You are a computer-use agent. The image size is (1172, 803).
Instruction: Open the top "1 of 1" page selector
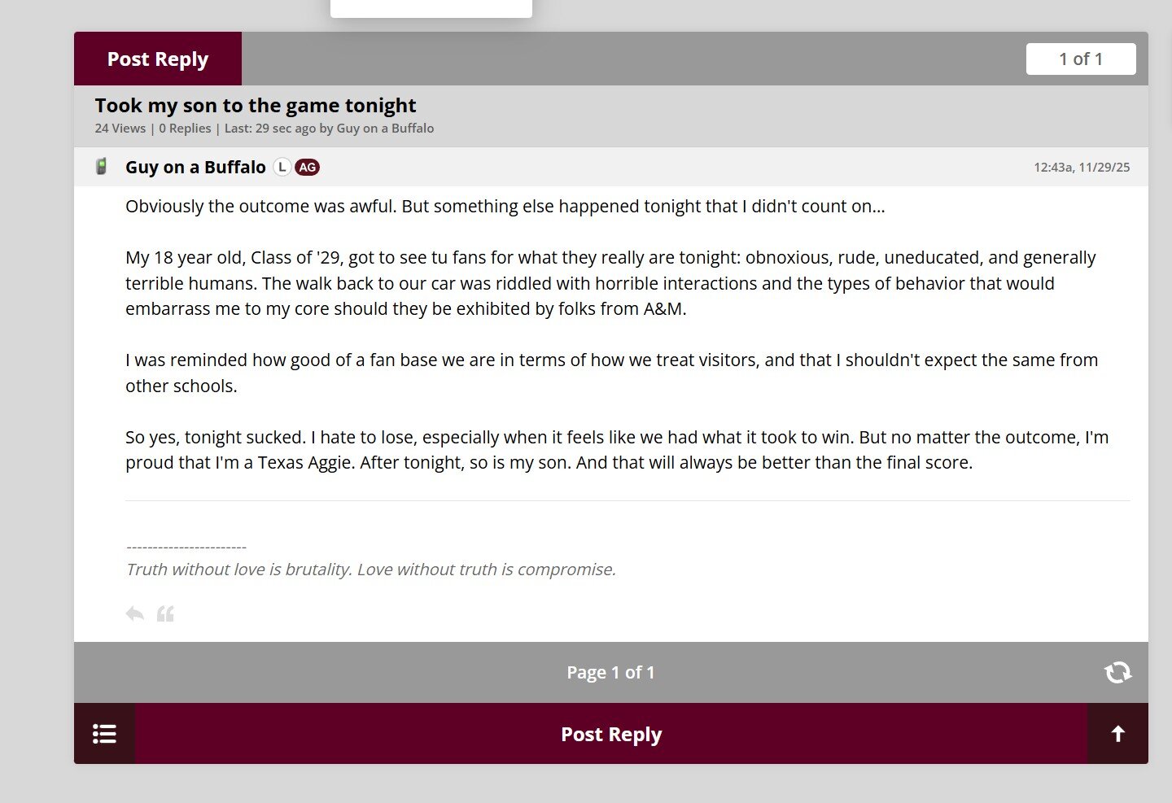1080,59
